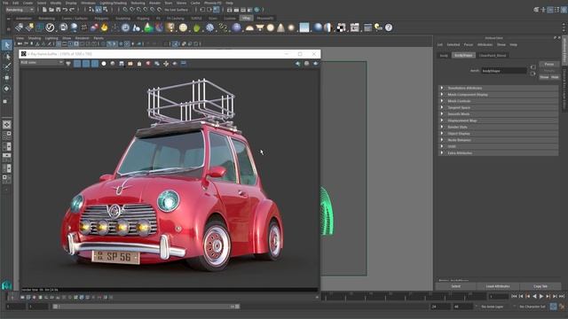Viewport: 568px width, 319px height.
Task: Click the mesh name input field
Action: [x=504, y=71]
